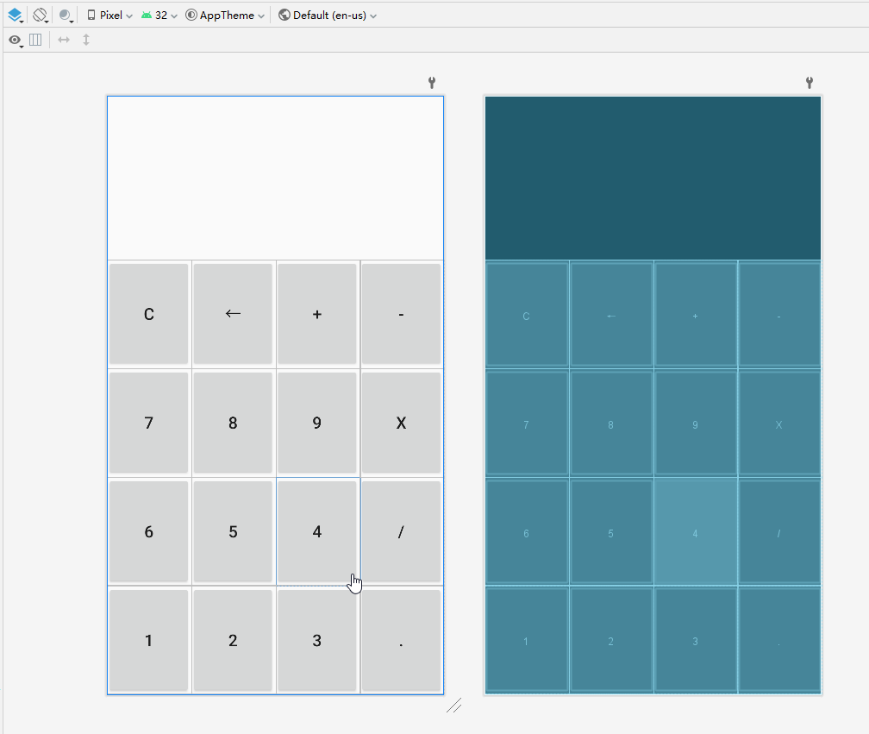
Task: Click the wrench icon above the design preview
Action: click(431, 82)
